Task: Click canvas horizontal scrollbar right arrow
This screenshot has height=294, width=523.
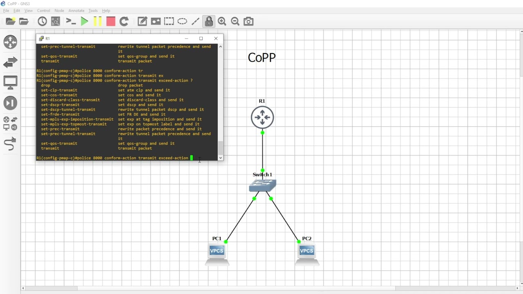Action: (517, 288)
